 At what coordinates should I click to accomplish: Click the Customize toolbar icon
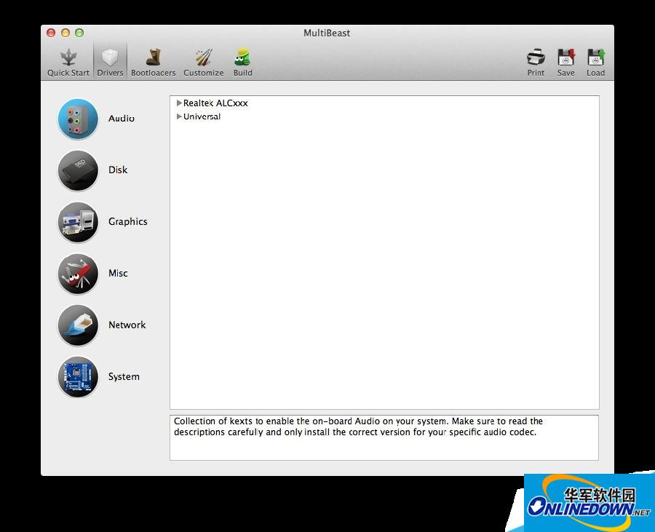click(x=203, y=58)
